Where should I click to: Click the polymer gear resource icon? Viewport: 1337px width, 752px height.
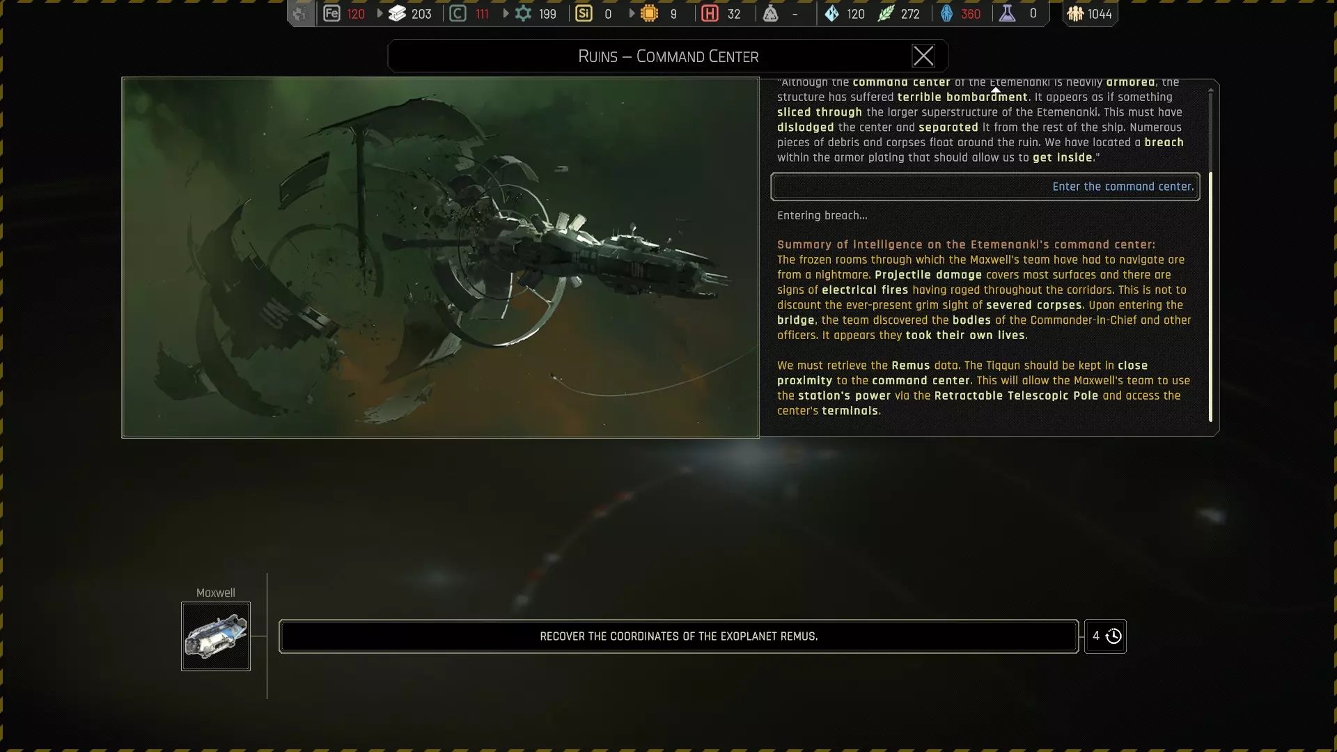click(x=523, y=13)
